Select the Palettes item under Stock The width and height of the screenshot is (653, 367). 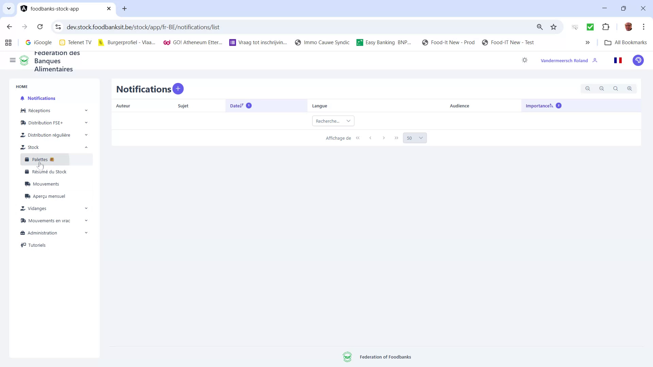point(40,159)
